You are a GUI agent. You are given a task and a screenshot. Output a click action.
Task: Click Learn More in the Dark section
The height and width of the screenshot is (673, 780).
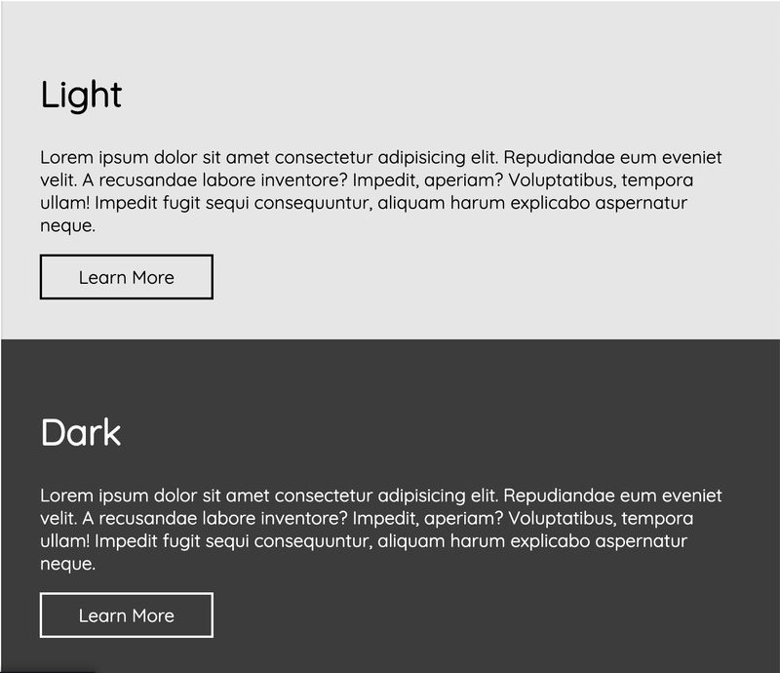pyautogui.click(x=126, y=615)
